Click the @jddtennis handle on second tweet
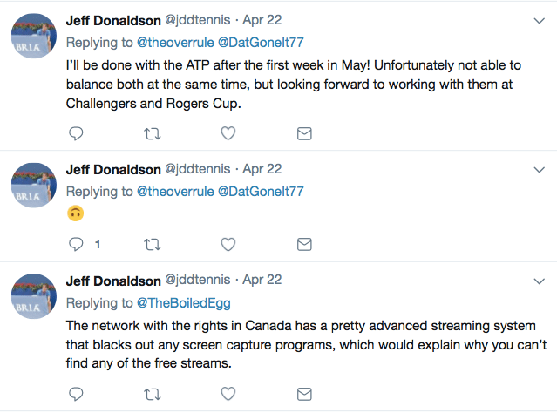This screenshot has width=557, height=413. (198, 169)
